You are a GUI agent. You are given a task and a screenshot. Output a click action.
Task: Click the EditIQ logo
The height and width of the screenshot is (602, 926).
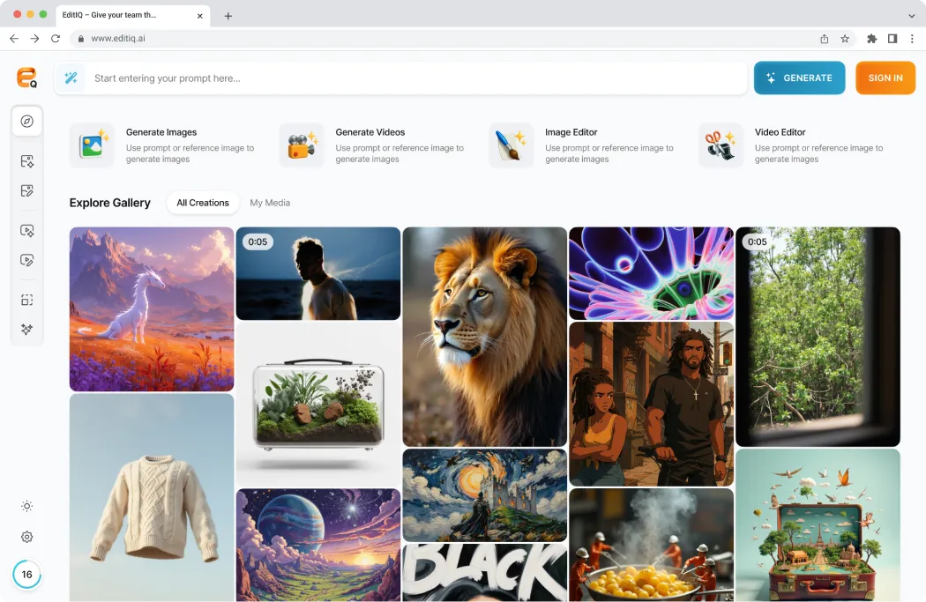tap(27, 78)
